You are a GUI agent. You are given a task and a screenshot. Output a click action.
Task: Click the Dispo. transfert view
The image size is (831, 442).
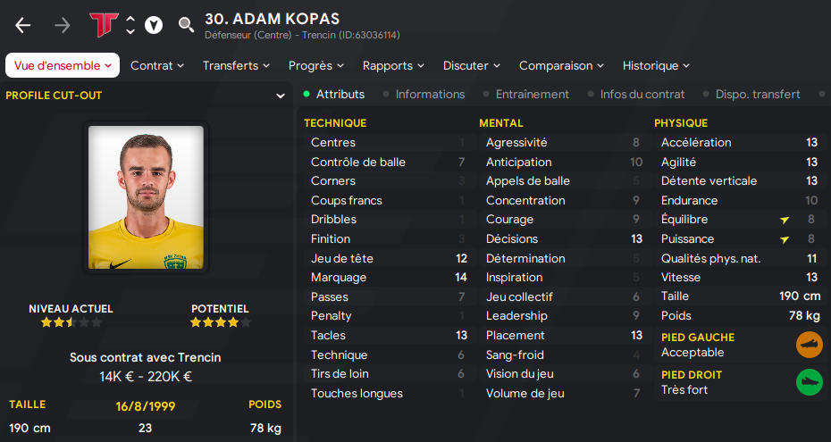click(x=758, y=94)
